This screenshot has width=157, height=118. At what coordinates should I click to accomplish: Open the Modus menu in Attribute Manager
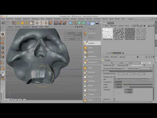[x=107, y=57]
